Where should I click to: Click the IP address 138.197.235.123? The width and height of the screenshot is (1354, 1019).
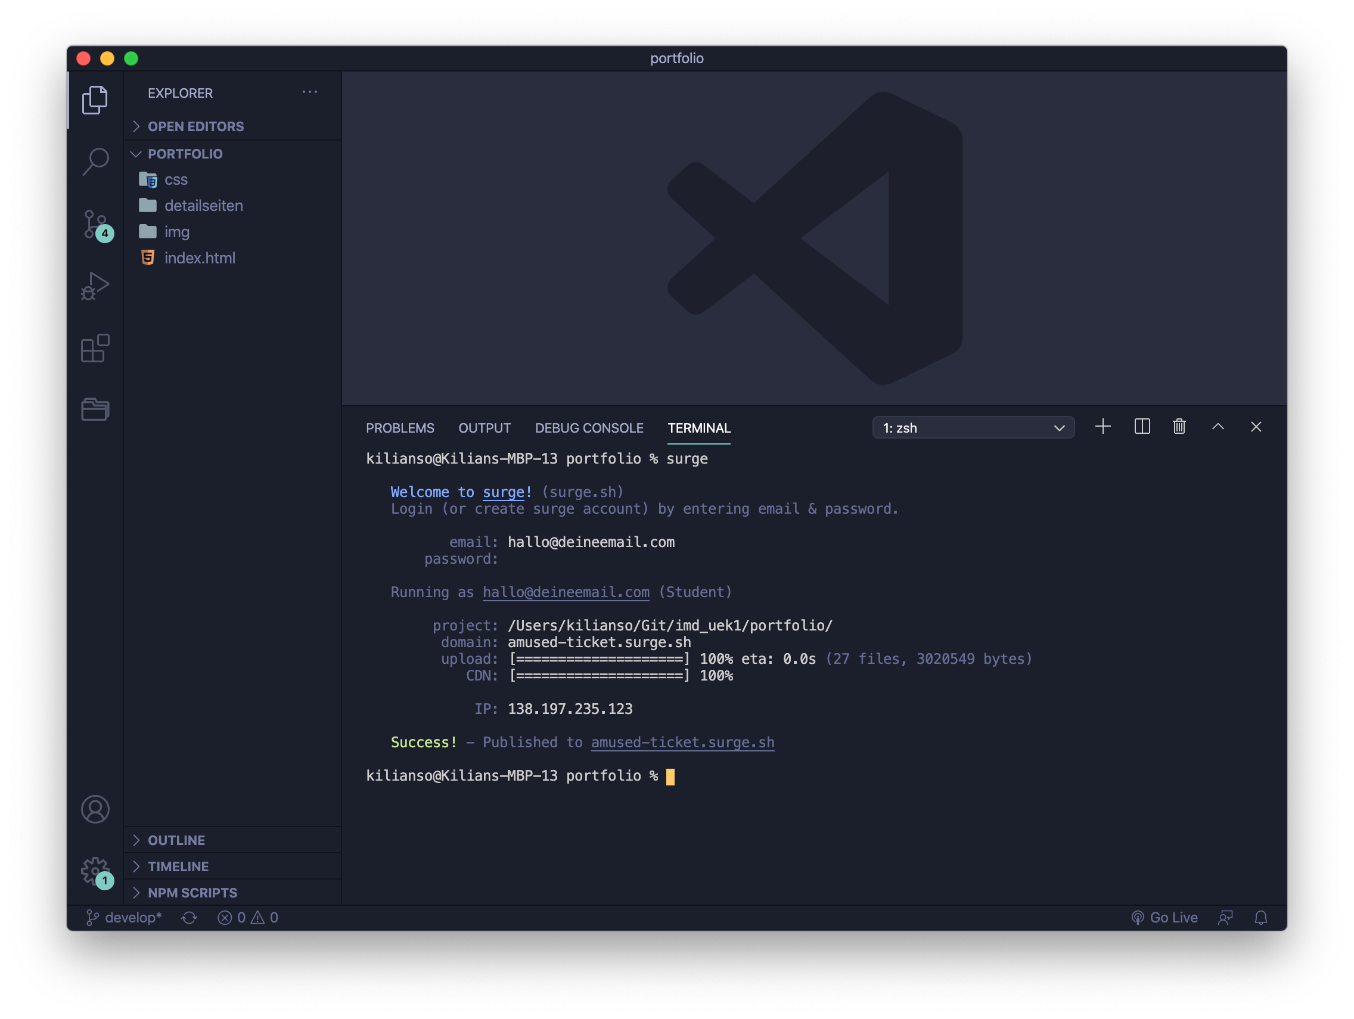(570, 709)
